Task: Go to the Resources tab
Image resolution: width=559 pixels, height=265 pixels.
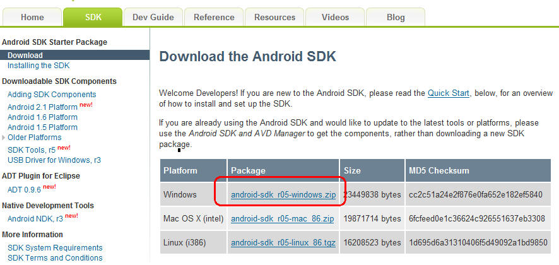Action: (x=274, y=17)
